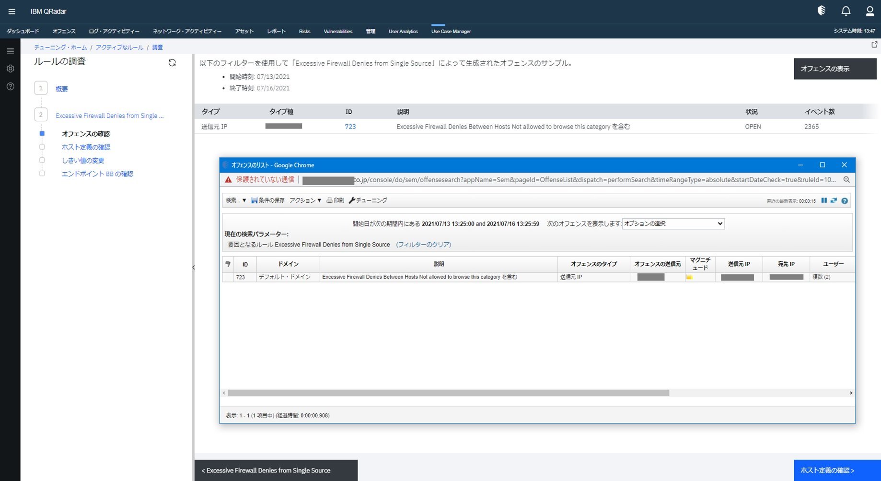Open the user profile icon
Screen dimensions: 881x481
pyautogui.click(x=869, y=11)
